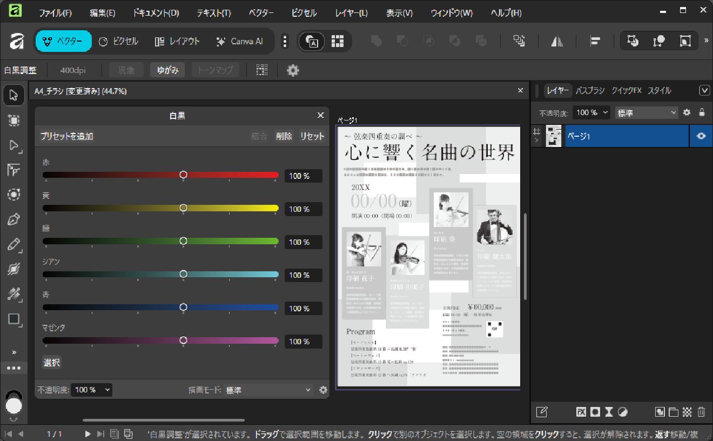Hide the ページ1 layer with eye icon
Image resolution: width=713 pixels, height=441 pixels.
pos(701,136)
